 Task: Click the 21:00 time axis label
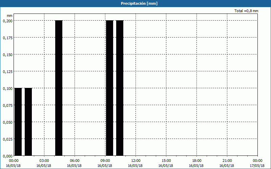227,161
